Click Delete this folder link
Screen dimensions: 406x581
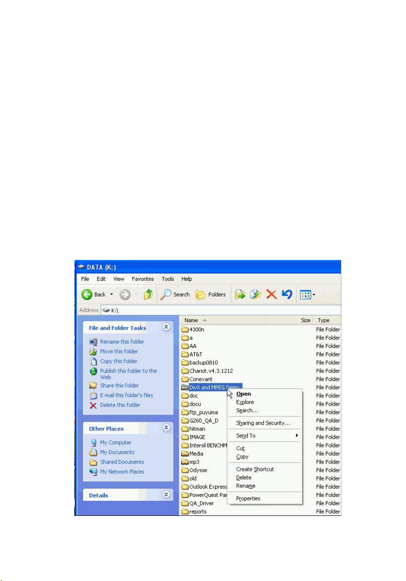coord(120,405)
